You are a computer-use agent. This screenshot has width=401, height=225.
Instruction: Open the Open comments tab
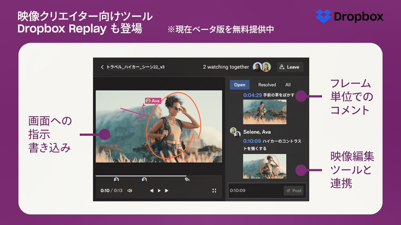coord(240,85)
